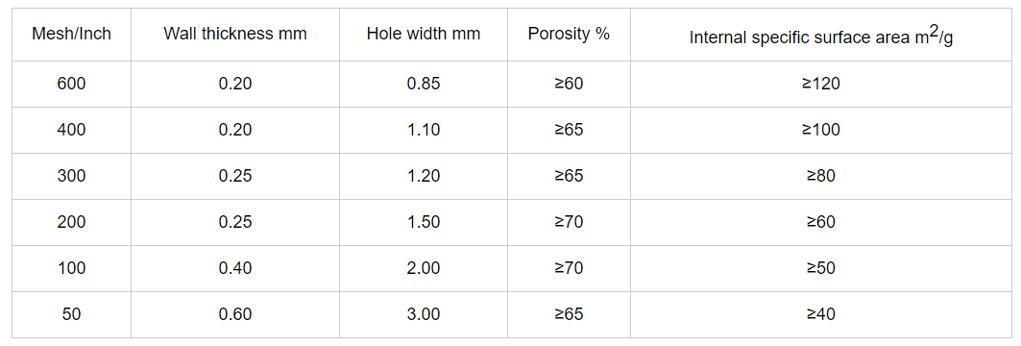Screen dimensions: 1021x346
Task: Select porosity ≥60 cell
Action: pyautogui.click(x=569, y=84)
